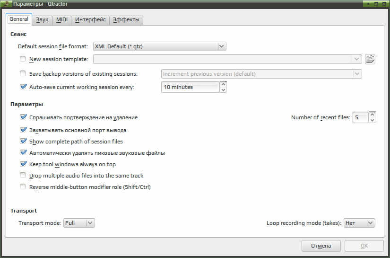Image resolution: width=390 pixels, height=258 pixels.
Task: Switch to the Звук tab
Action: click(42, 20)
